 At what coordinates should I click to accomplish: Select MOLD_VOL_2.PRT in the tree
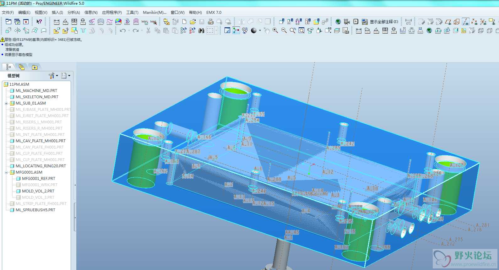click(38, 191)
